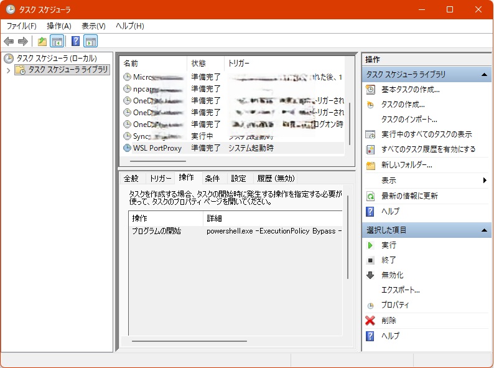Switch to the トリガー tab
The image size is (494, 368).
coord(160,178)
